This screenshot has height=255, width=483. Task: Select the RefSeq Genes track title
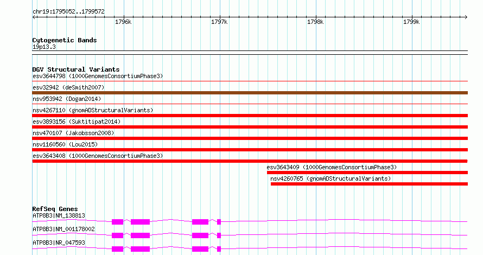[55, 209]
